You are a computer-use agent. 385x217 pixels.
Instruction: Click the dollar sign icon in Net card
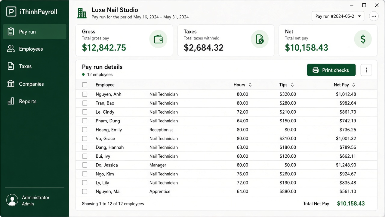[x=363, y=39]
